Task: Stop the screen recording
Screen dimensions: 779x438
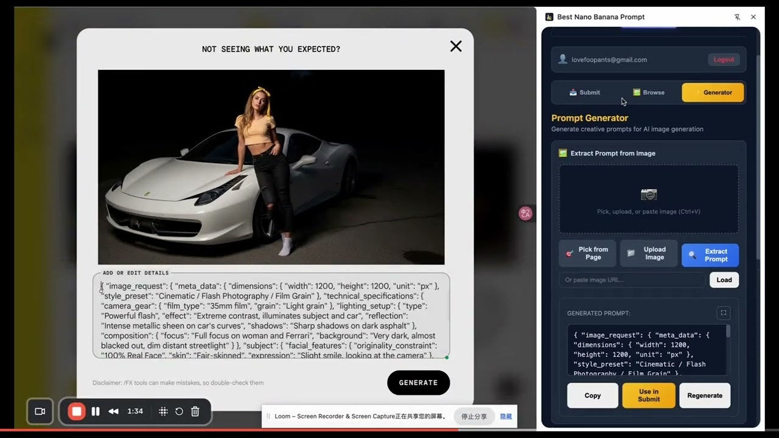Action: (x=76, y=411)
